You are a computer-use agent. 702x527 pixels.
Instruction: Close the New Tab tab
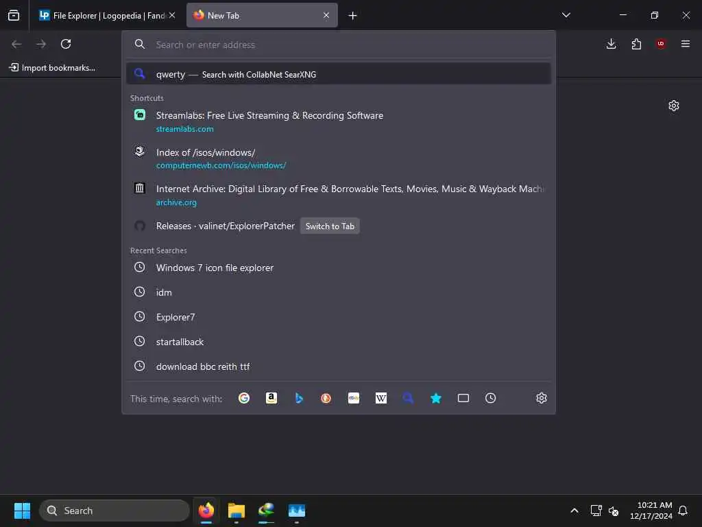coord(326,15)
